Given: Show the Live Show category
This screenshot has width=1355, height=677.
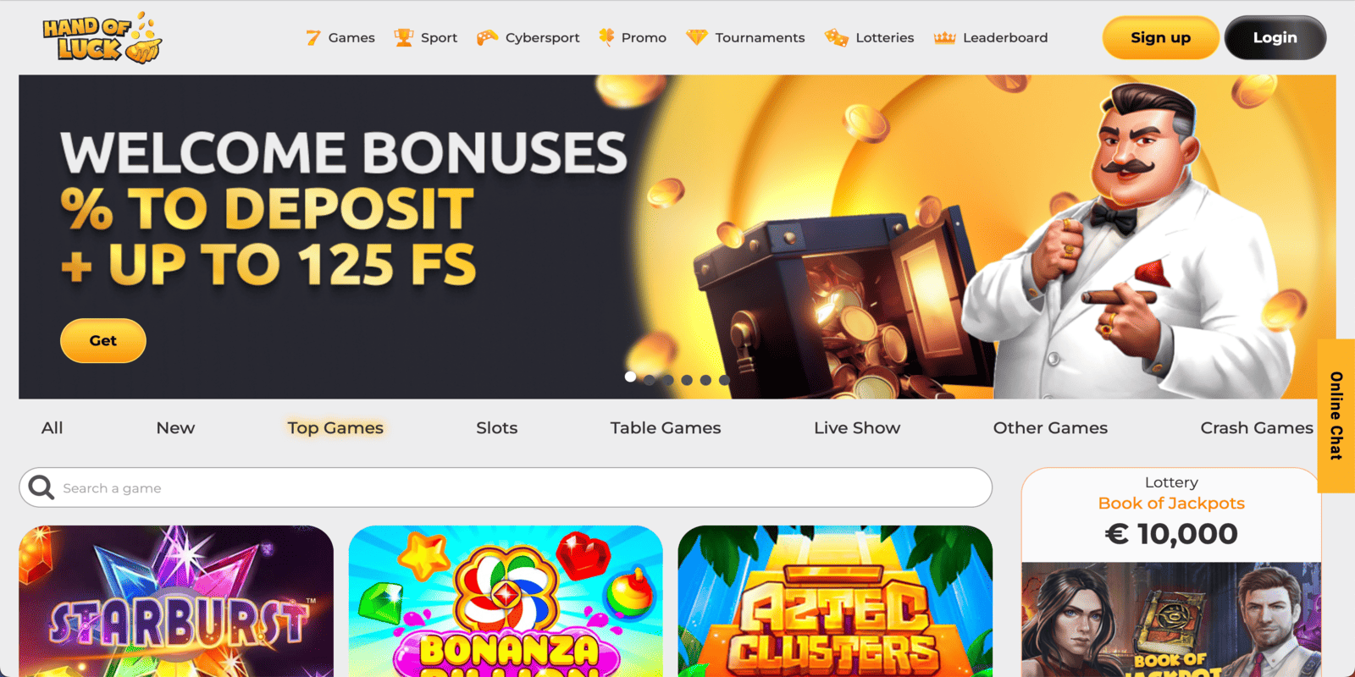Looking at the screenshot, I should click(x=857, y=428).
